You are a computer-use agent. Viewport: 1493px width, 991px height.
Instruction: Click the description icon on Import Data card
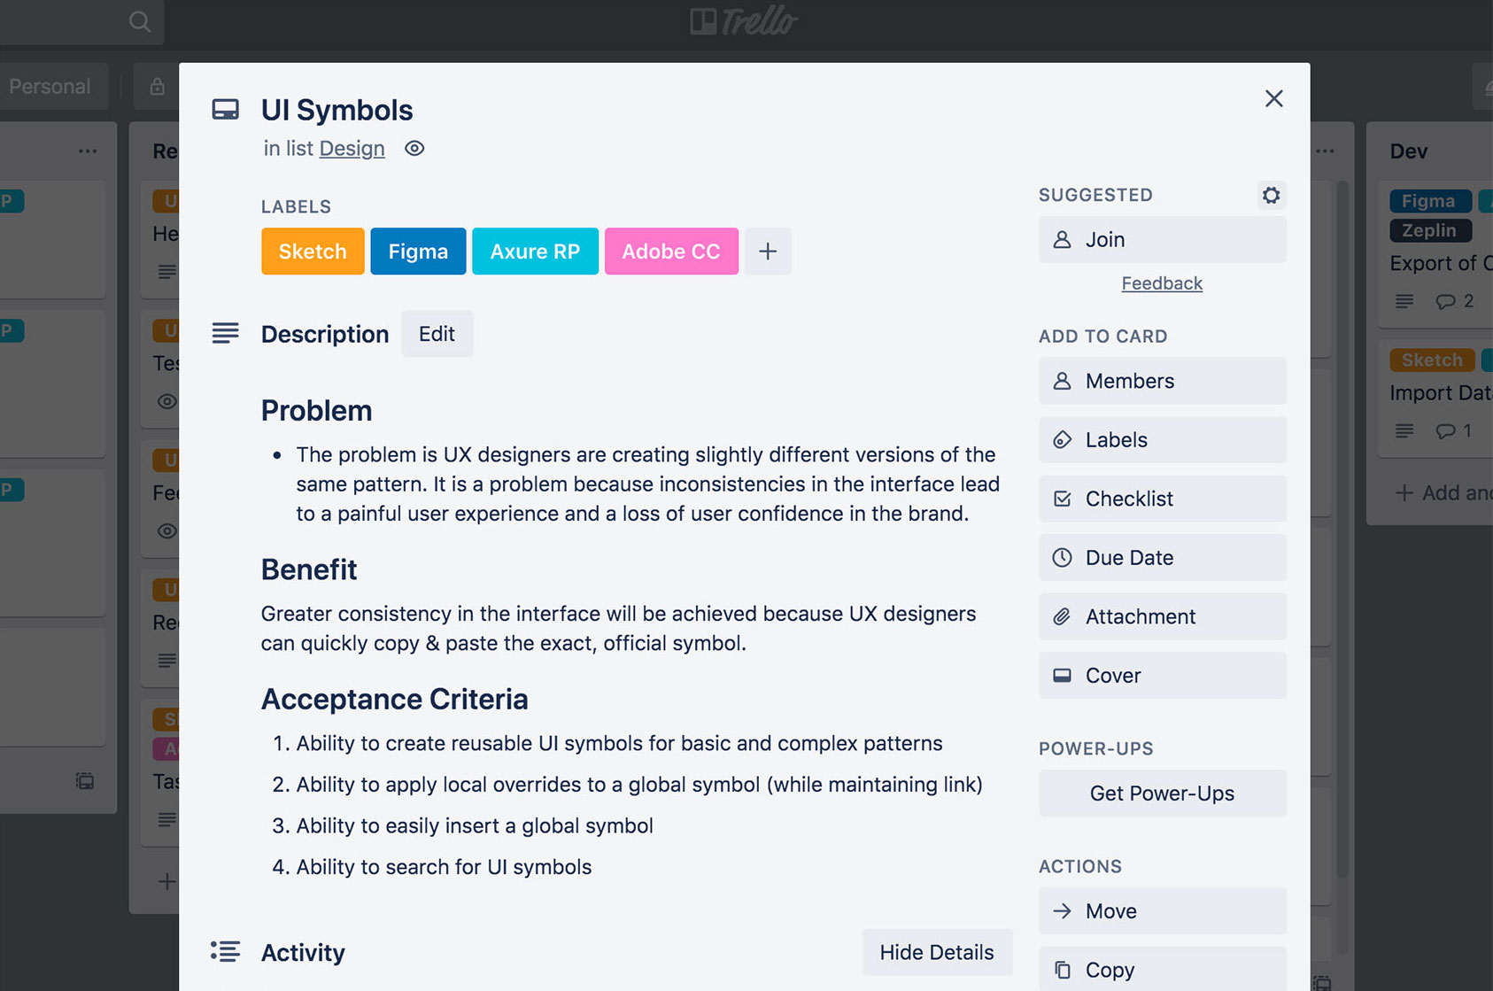tap(1404, 431)
